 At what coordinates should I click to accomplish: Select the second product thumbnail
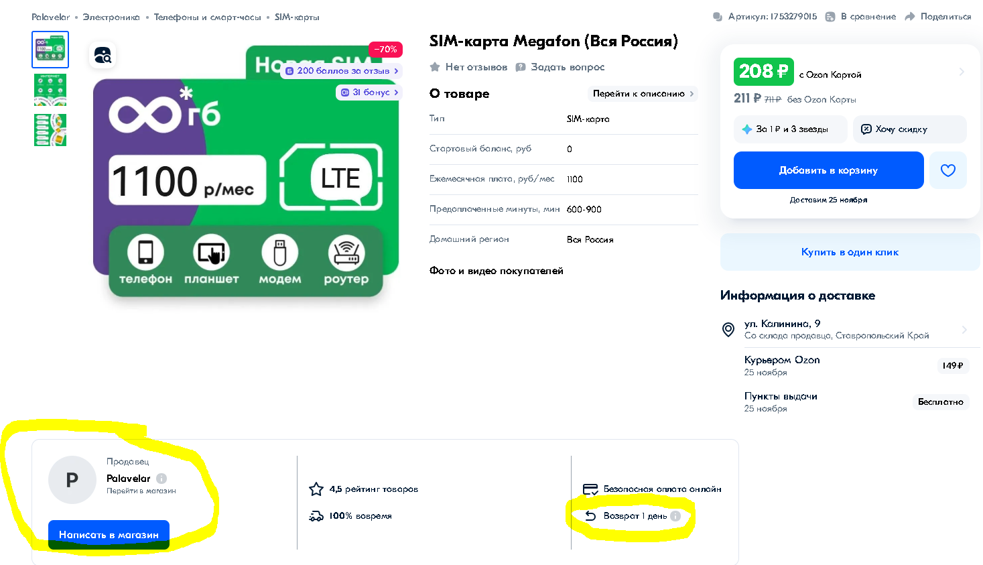coord(50,90)
